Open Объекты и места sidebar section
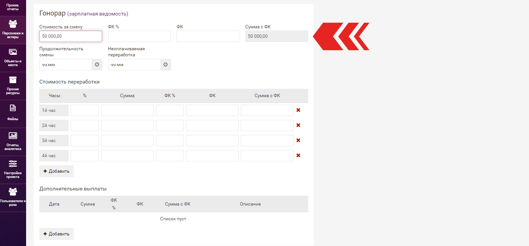The image size is (529, 246). [x=13, y=58]
